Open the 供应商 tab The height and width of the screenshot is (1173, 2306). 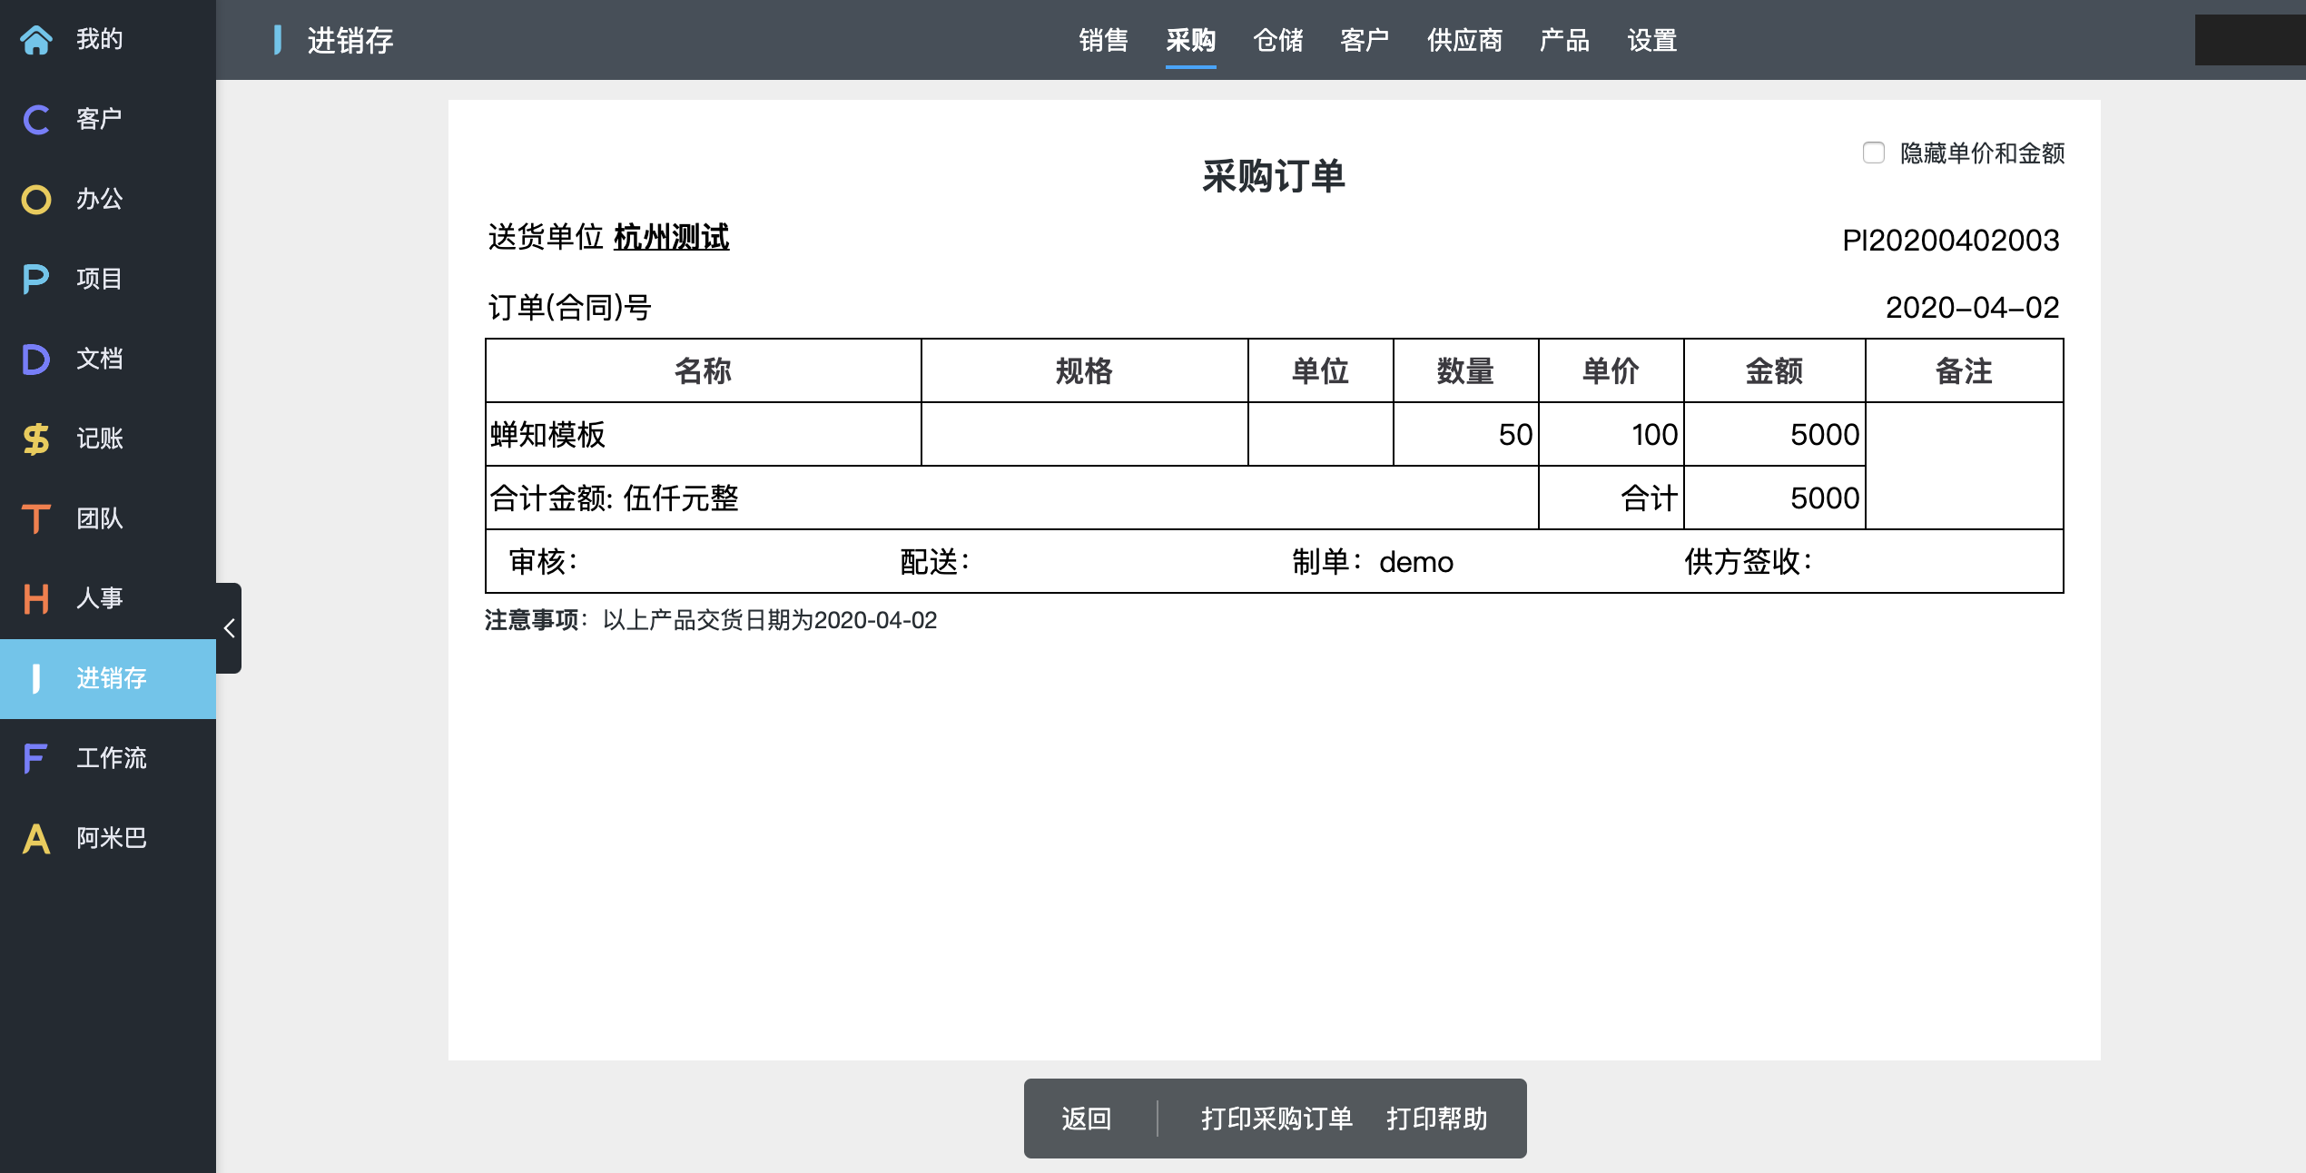coord(1463,40)
